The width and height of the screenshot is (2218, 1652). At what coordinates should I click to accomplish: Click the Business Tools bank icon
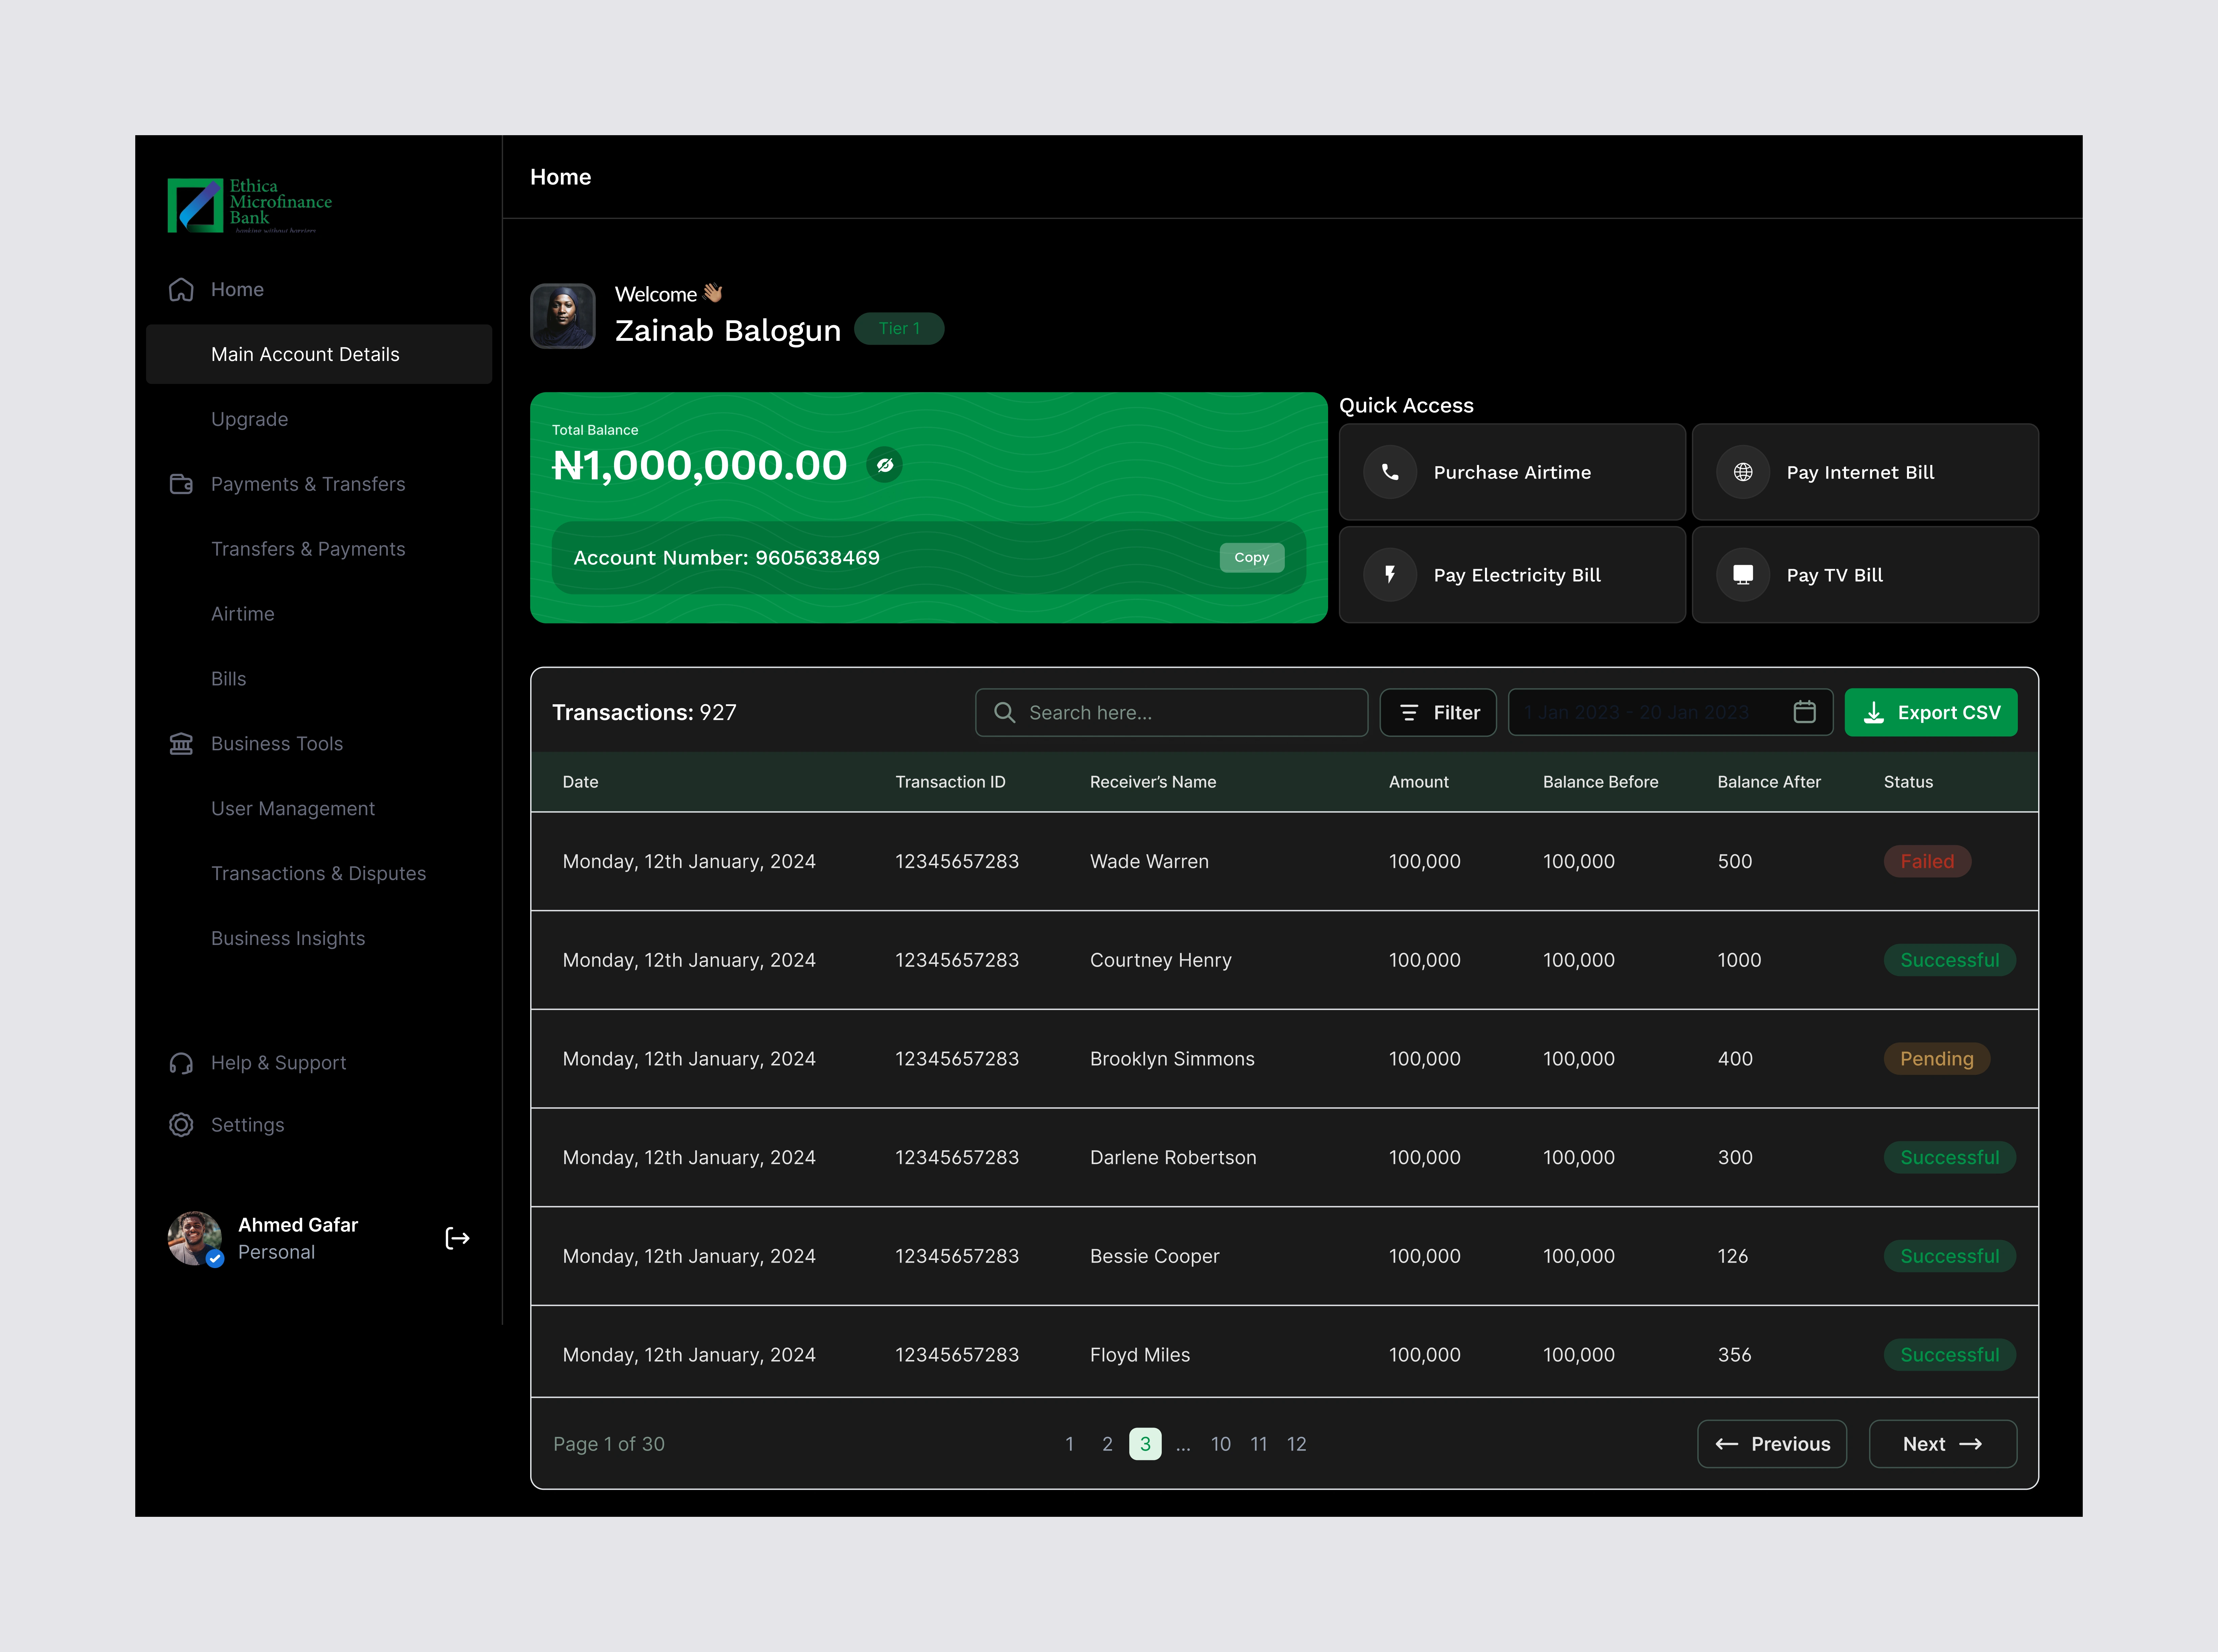tap(181, 744)
